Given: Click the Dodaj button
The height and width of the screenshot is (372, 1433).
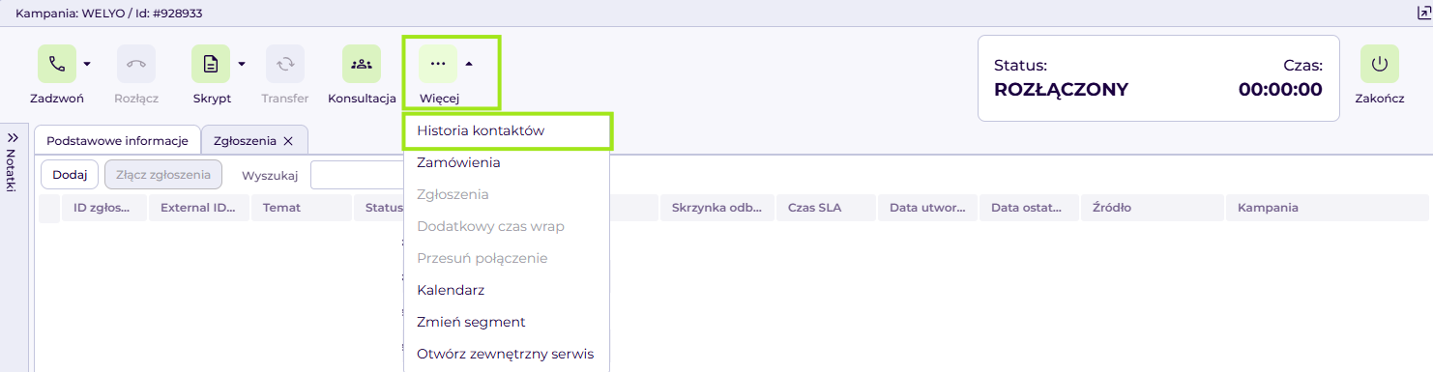Looking at the screenshot, I should [70, 175].
